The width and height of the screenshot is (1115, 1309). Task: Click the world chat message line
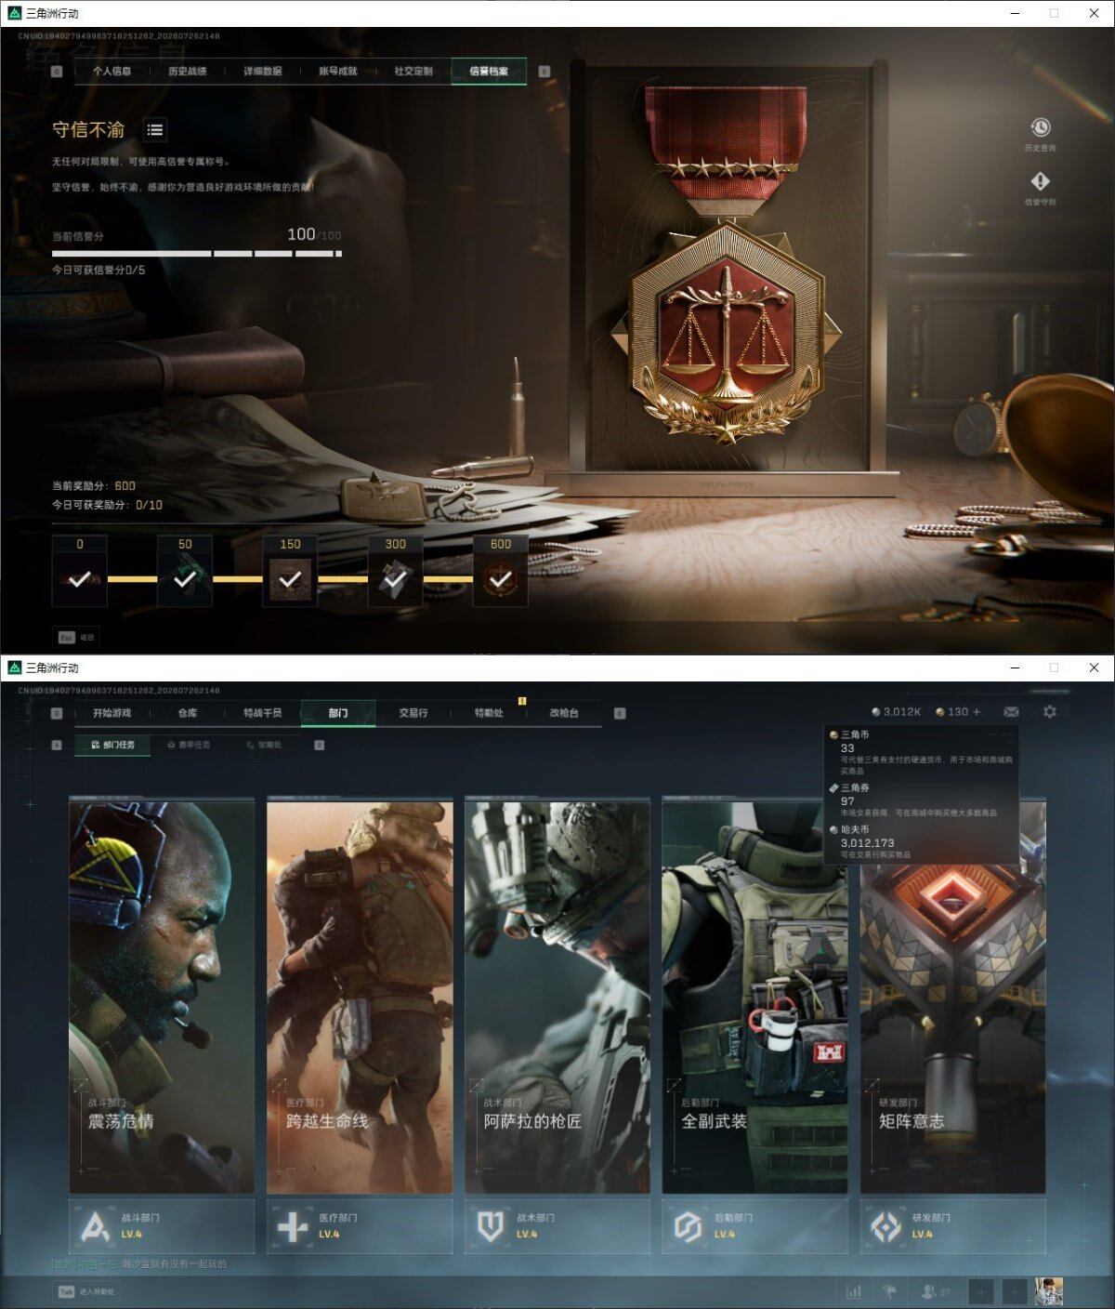click(139, 1263)
